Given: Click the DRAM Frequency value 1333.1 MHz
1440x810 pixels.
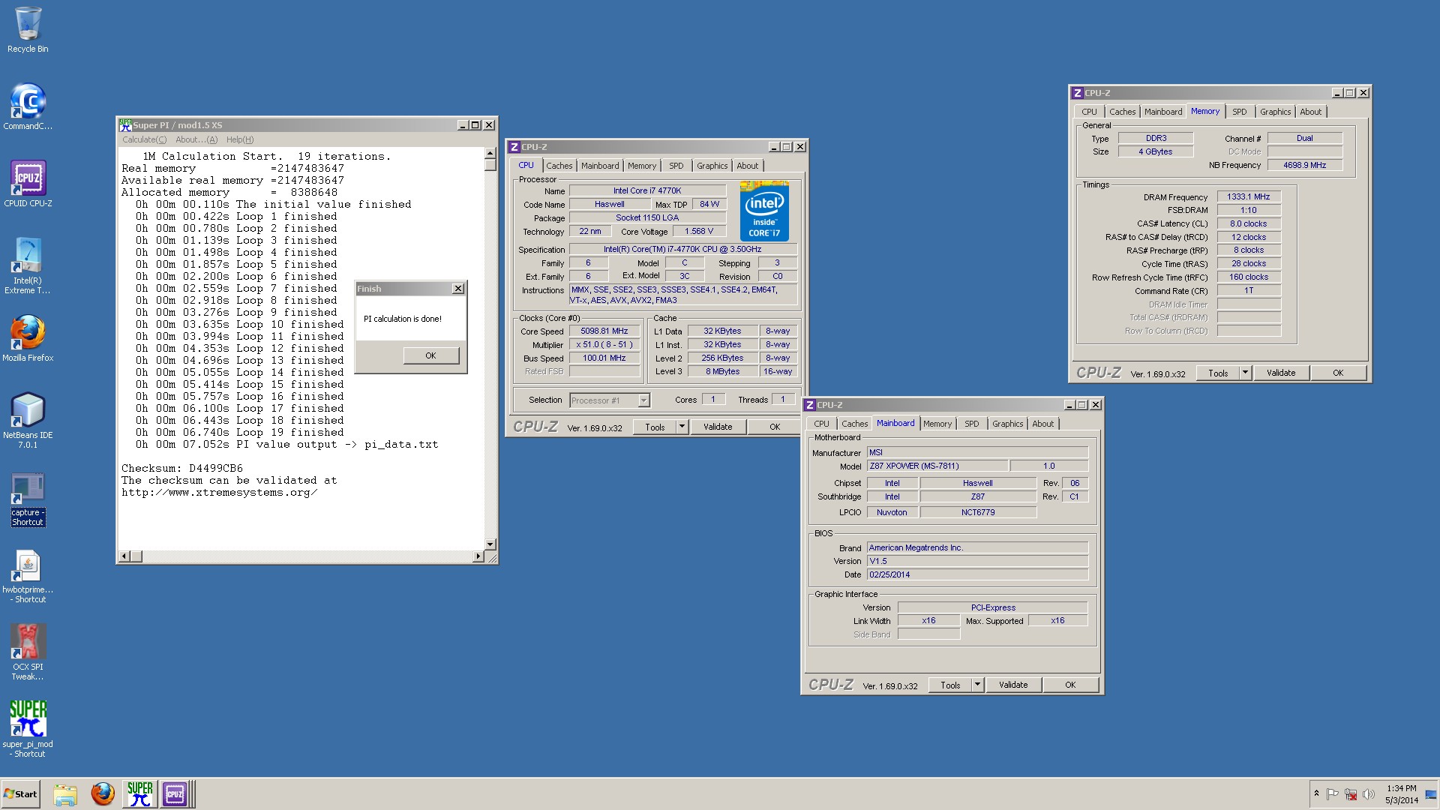Looking at the screenshot, I should coord(1249,196).
